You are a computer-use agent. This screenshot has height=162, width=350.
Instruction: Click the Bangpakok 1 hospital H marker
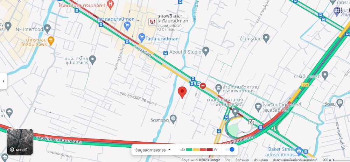(110, 4)
